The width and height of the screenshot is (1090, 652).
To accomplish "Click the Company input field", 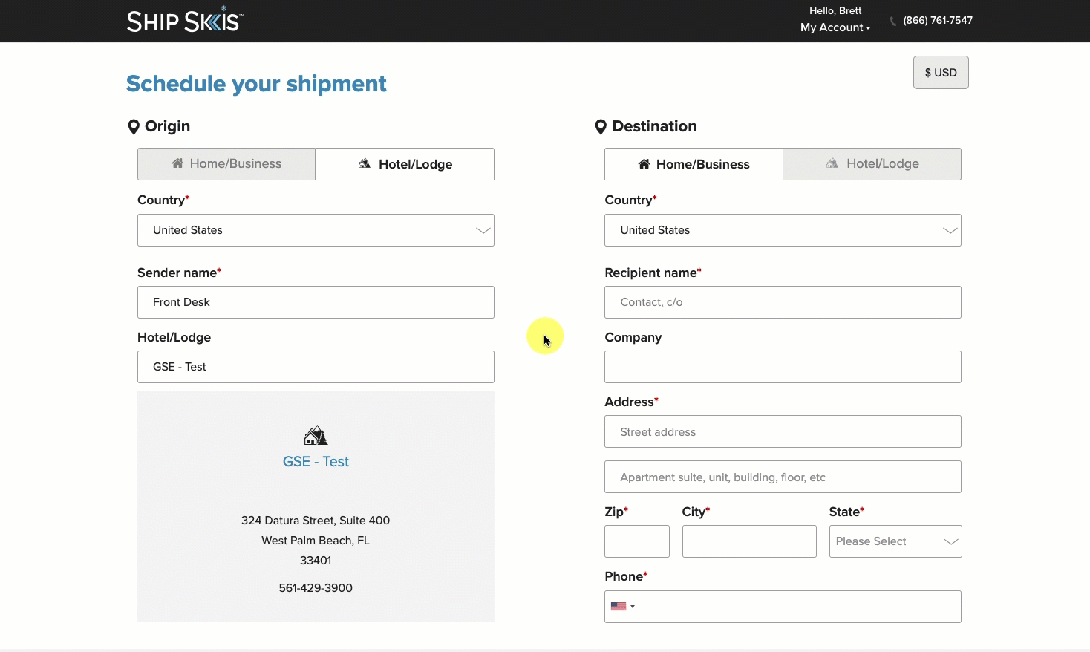I will (x=783, y=367).
